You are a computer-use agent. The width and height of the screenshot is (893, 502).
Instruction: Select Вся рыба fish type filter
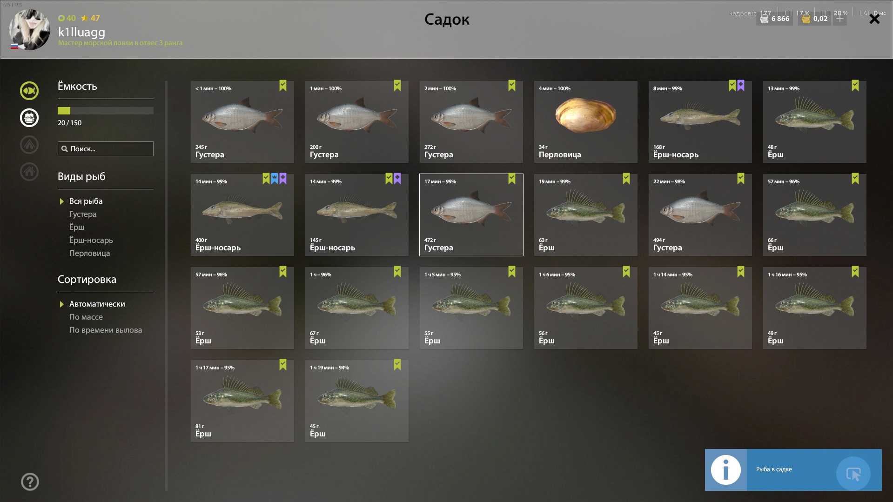pos(86,201)
